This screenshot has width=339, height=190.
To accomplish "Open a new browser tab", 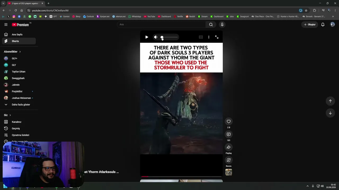I will point(48,3).
